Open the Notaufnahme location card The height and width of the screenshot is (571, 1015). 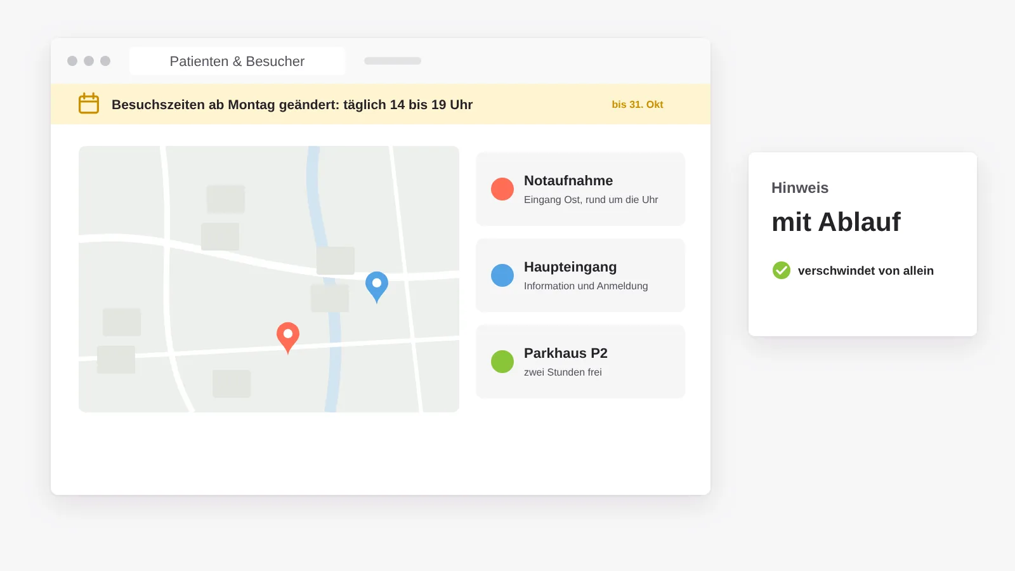[x=580, y=189]
